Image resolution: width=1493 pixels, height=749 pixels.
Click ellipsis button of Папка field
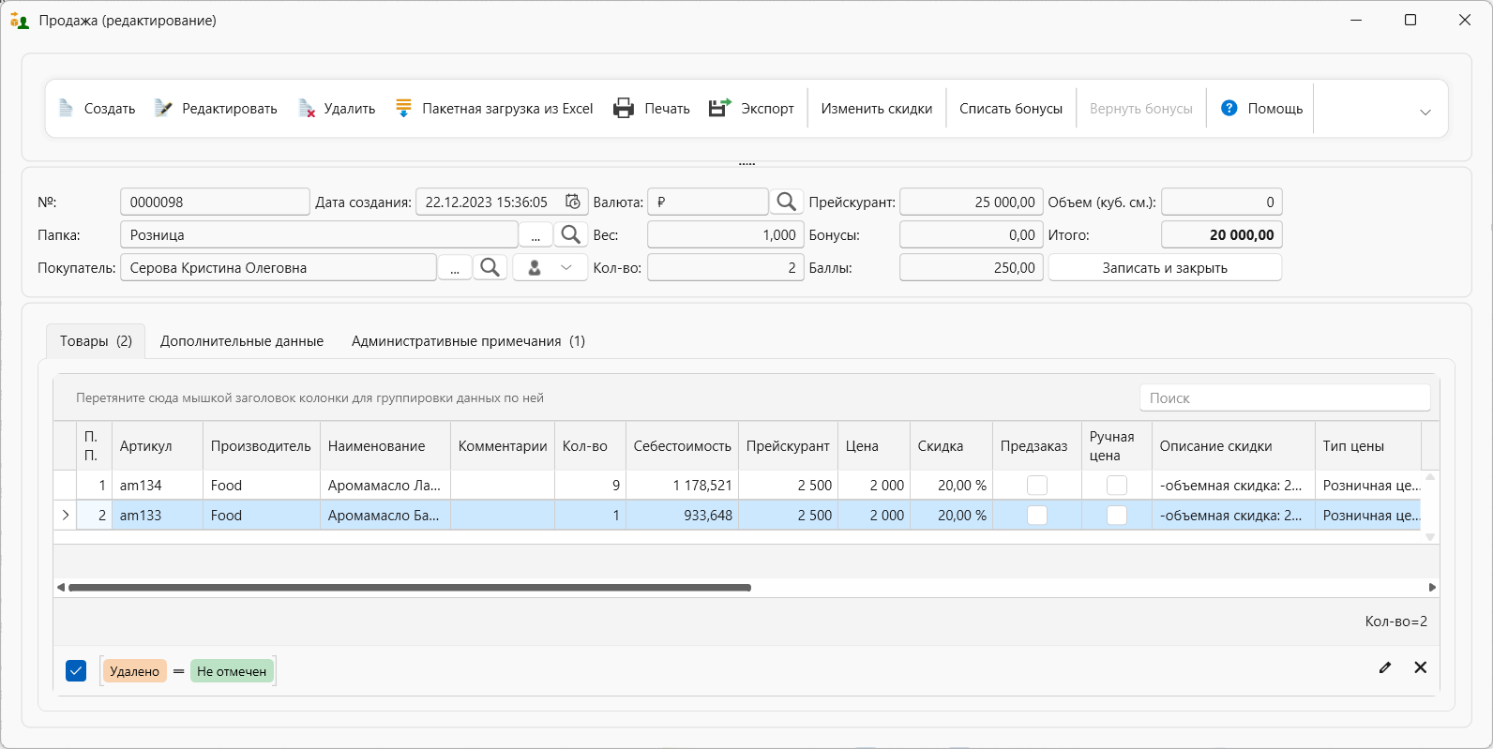pyautogui.click(x=535, y=234)
